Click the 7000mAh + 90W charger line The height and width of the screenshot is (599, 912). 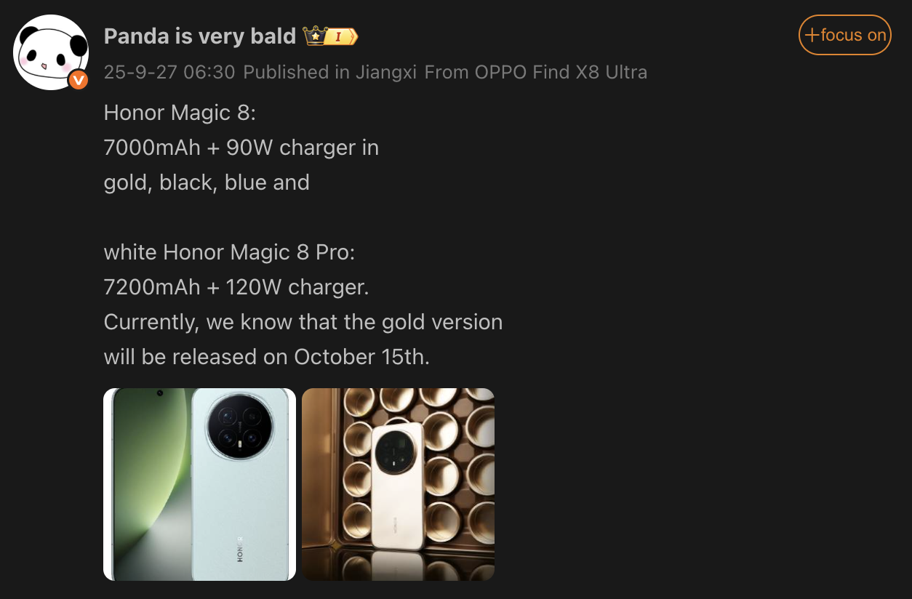[x=241, y=147]
